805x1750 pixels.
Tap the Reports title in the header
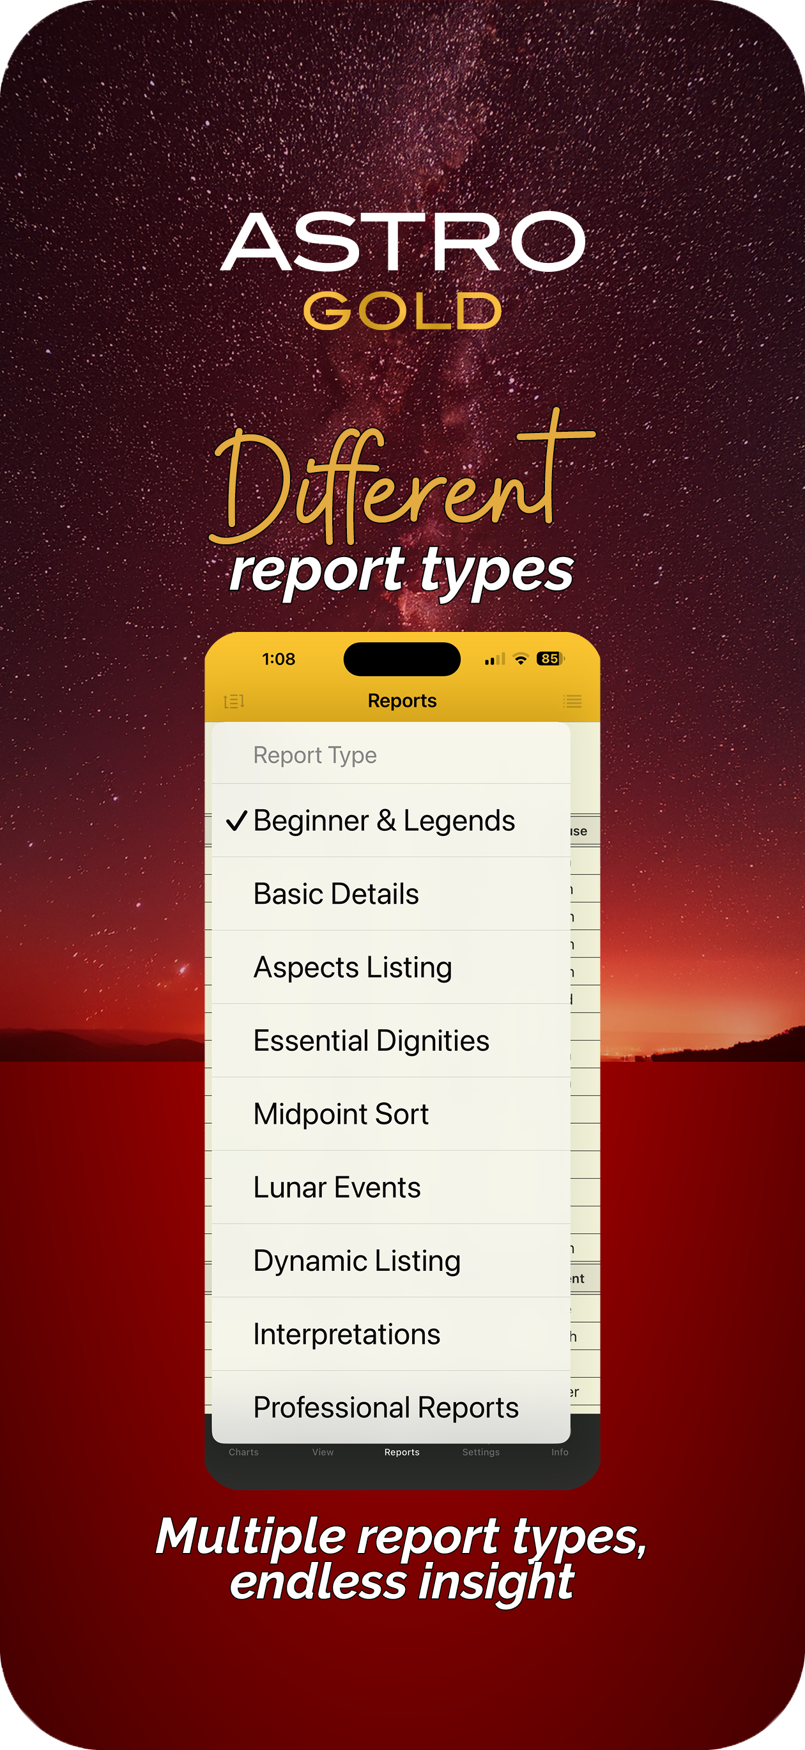point(402,700)
